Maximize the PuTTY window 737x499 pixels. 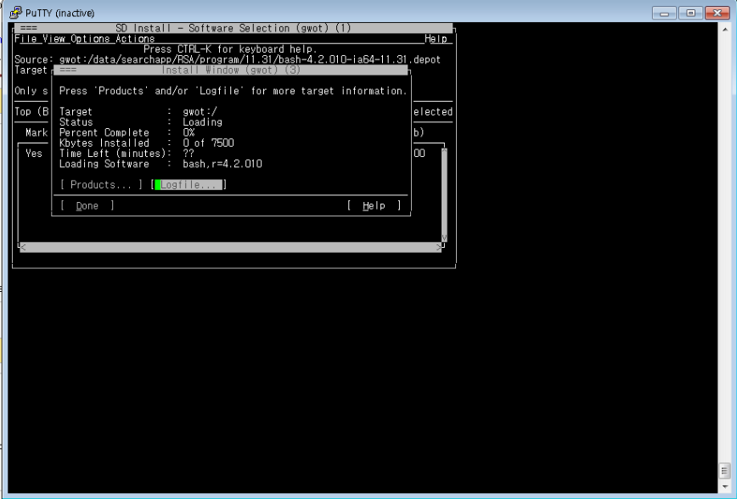point(690,13)
